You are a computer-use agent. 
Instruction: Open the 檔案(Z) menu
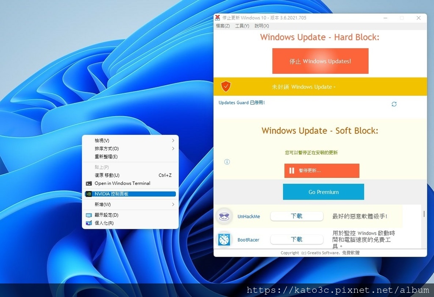tap(223, 26)
